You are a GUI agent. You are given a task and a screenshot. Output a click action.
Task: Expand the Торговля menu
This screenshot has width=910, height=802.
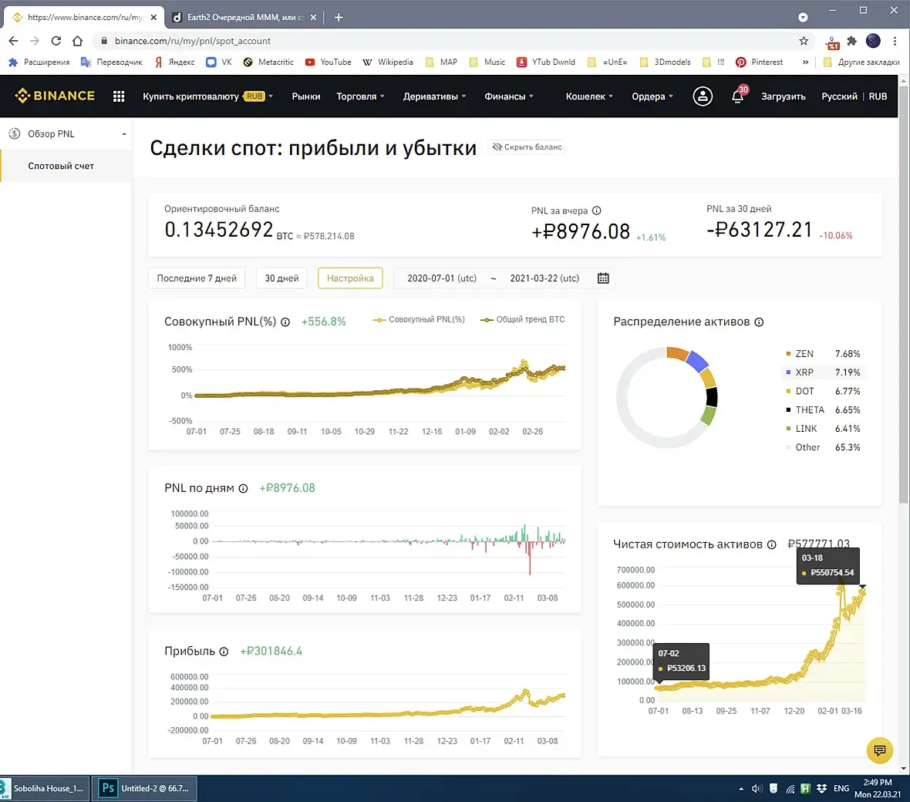[360, 96]
